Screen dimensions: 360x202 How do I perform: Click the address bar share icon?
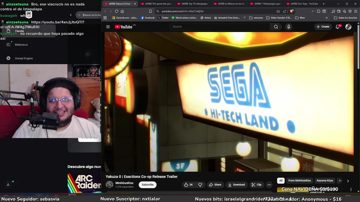coord(285,11)
